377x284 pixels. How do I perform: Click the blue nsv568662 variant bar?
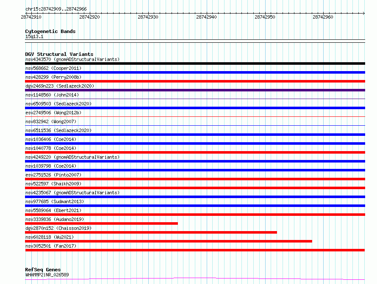point(195,72)
